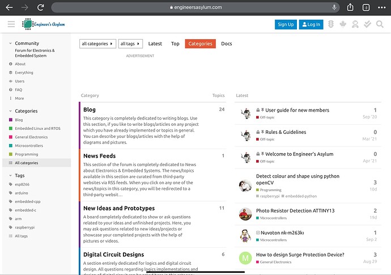391x275 pixels.
Task: Click the double checkmark icon in header
Action: (367, 24)
